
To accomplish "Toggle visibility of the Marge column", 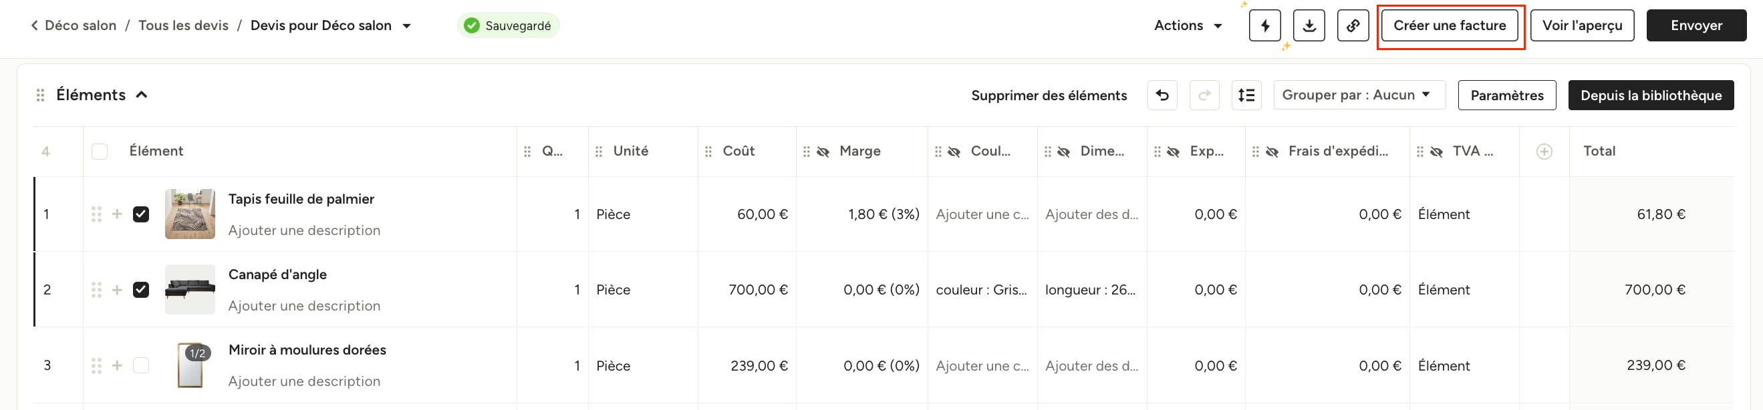I will 823,152.
